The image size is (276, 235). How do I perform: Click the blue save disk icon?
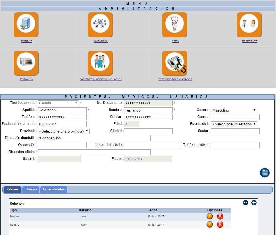click(x=265, y=173)
